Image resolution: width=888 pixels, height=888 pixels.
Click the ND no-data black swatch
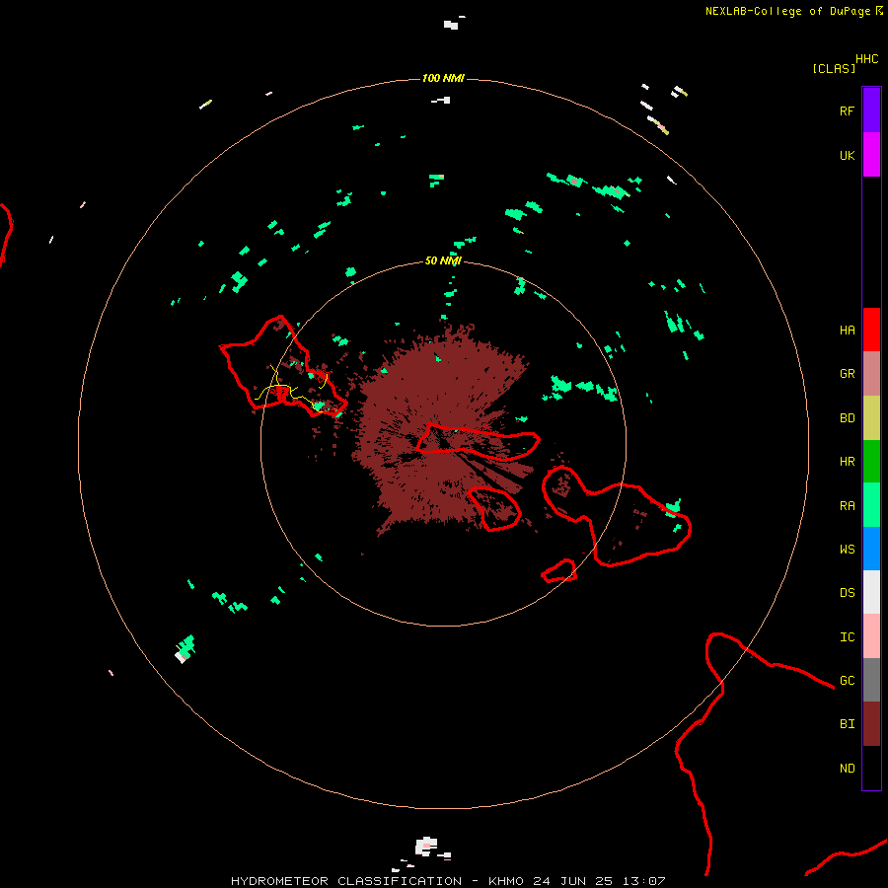point(871,768)
